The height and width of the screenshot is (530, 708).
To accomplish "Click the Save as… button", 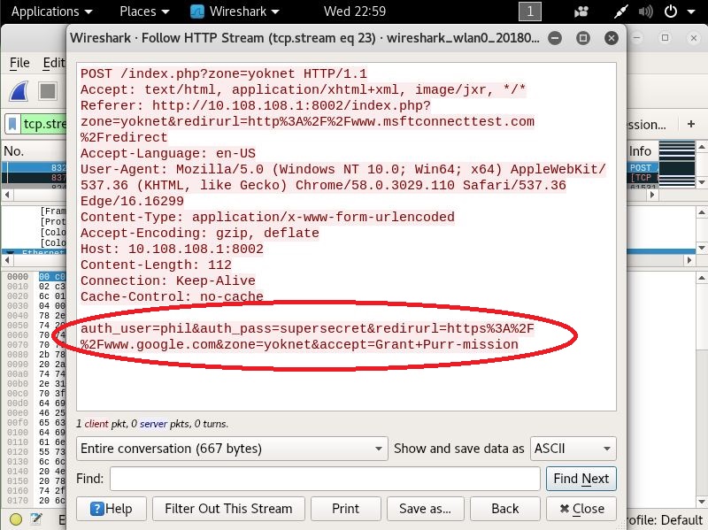I will [425, 509].
